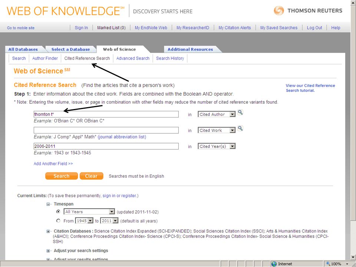Open the Search History sub-tab
Image resolution: width=356 pixels, height=267 pixels.
[x=170, y=58]
